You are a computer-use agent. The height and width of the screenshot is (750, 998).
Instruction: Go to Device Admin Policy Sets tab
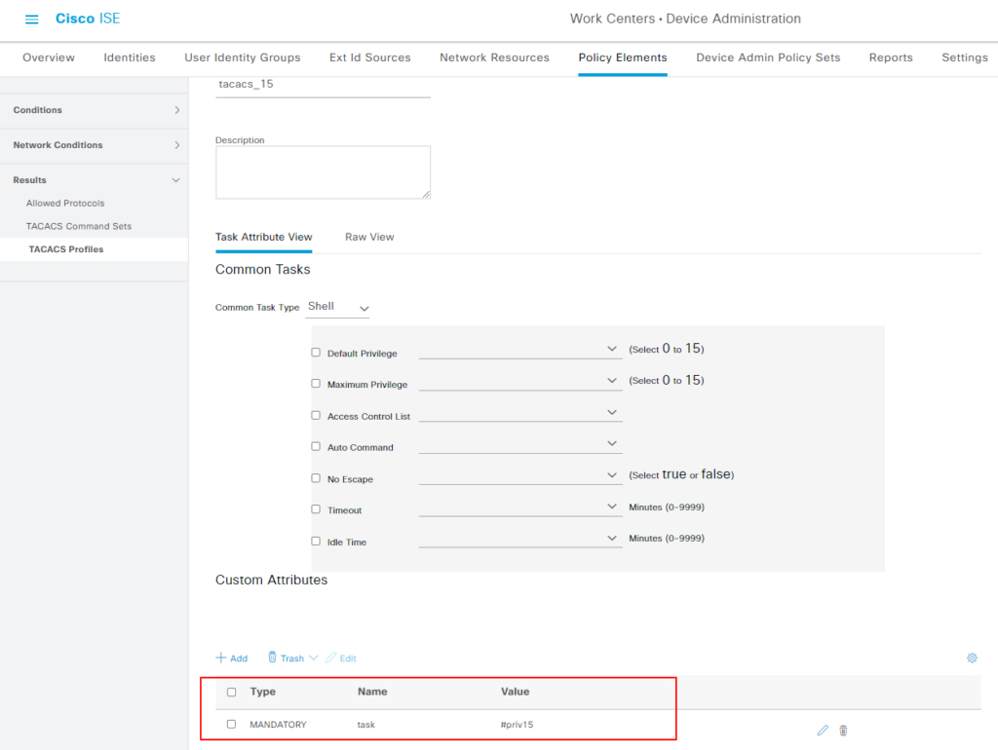click(768, 57)
